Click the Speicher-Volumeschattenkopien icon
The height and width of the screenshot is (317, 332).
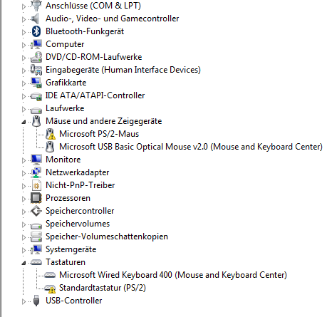tap(36, 237)
